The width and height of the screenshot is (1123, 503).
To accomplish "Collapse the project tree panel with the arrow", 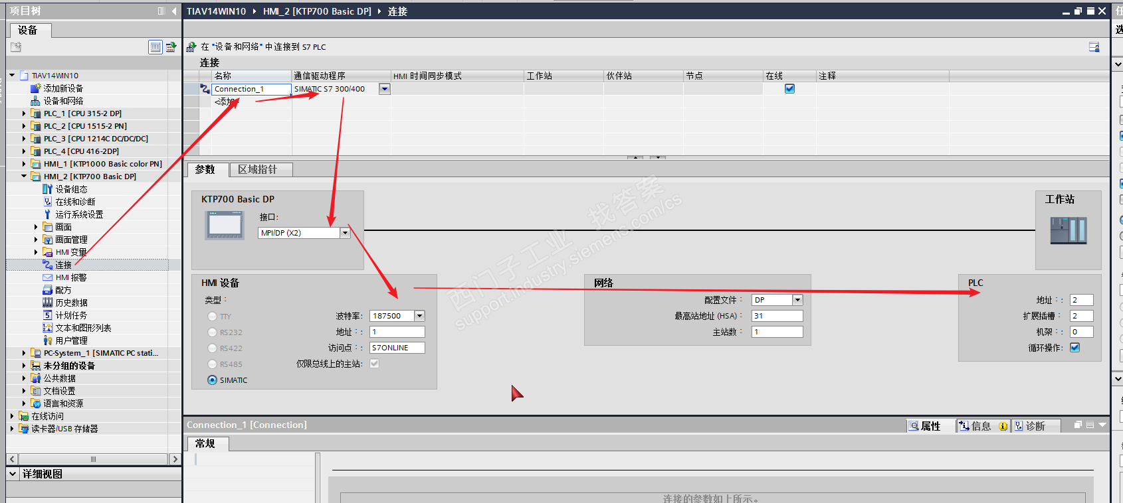I will [174, 11].
